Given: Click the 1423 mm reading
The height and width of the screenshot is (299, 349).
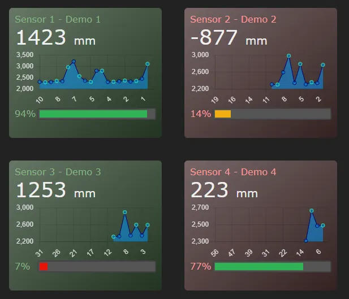Looking at the screenshot, I should pos(55,38).
